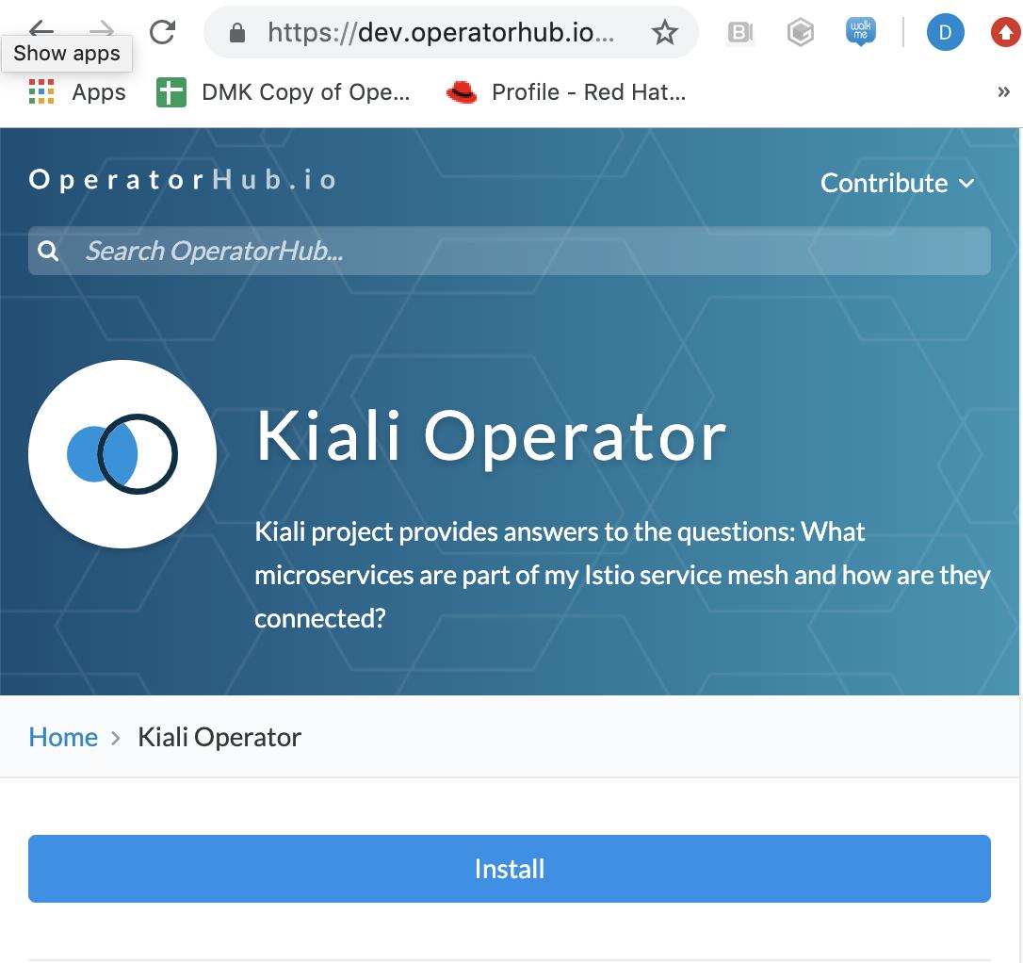Click the Kiali project description paragraph

coord(623,575)
